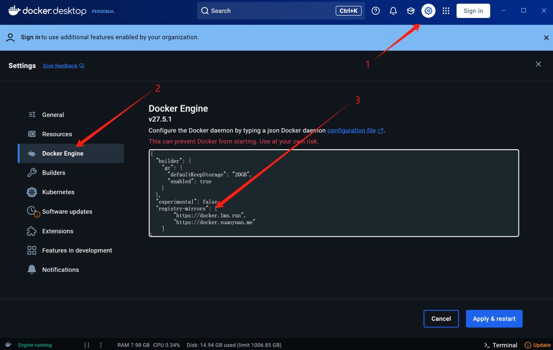Select the General settings section
This screenshot has height=350, width=553.
[x=71, y=115]
